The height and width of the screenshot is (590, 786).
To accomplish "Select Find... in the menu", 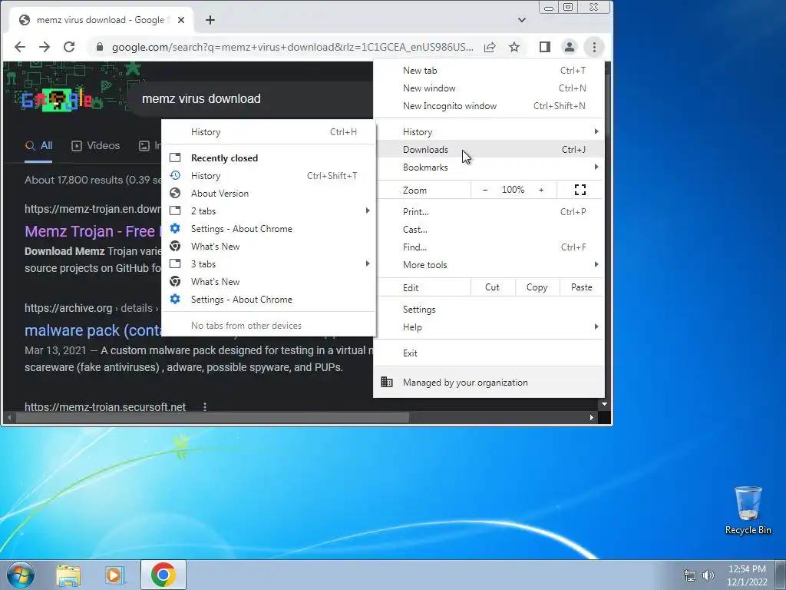I will (x=489, y=247).
